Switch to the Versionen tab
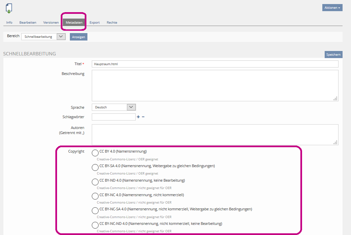Viewport: 351px width, 235px height. tap(51, 23)
